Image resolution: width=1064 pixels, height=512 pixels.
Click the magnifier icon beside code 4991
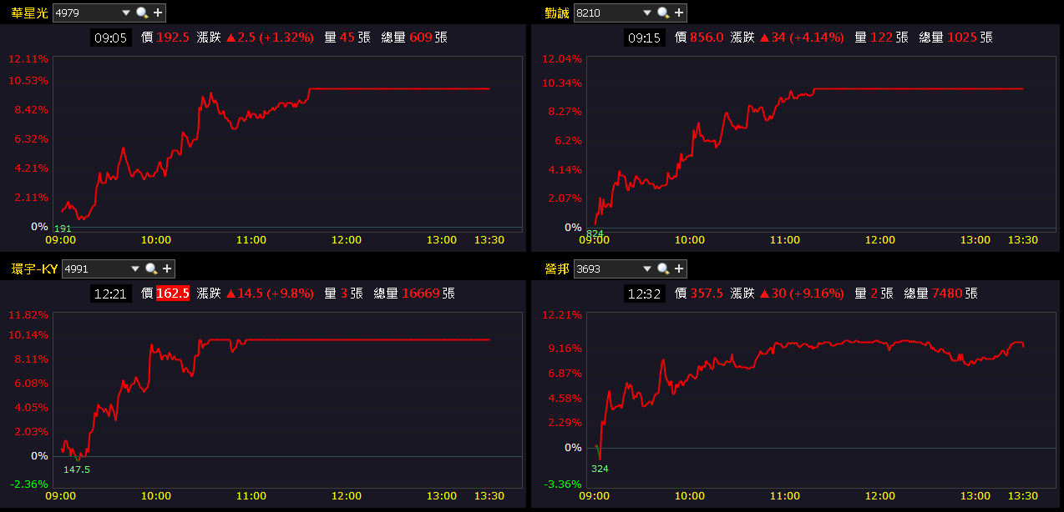151,269
